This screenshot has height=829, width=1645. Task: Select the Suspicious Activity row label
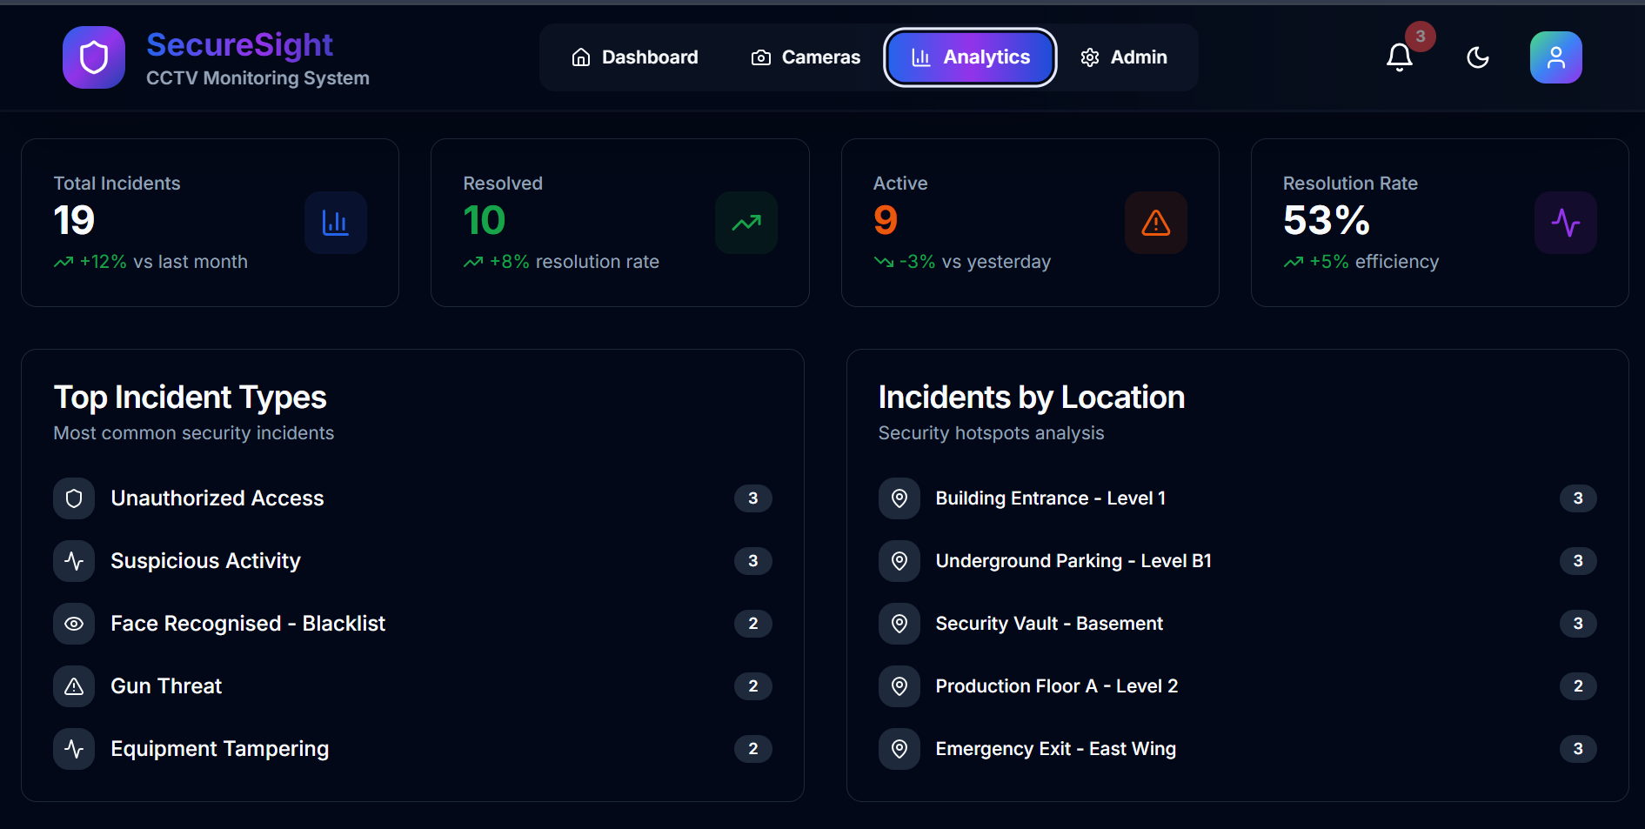click(205, 561)
